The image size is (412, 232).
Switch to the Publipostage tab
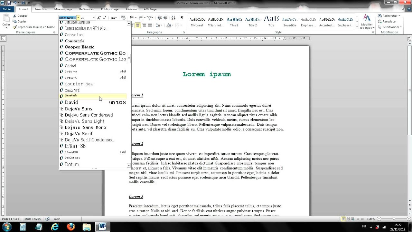[110, 9]
